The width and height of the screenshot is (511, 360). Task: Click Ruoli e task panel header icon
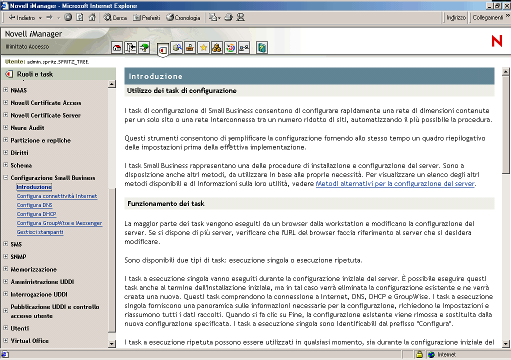9,74
